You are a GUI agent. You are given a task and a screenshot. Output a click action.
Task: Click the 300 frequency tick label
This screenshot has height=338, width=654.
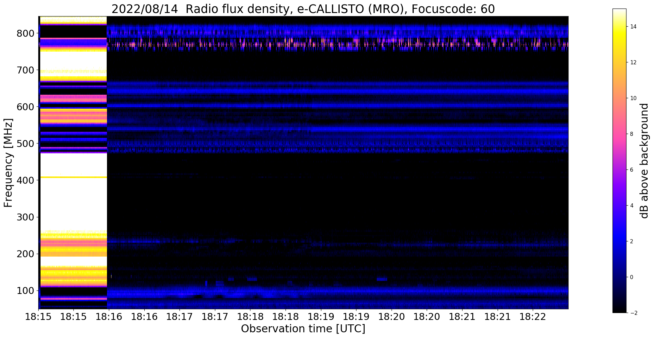25,217
